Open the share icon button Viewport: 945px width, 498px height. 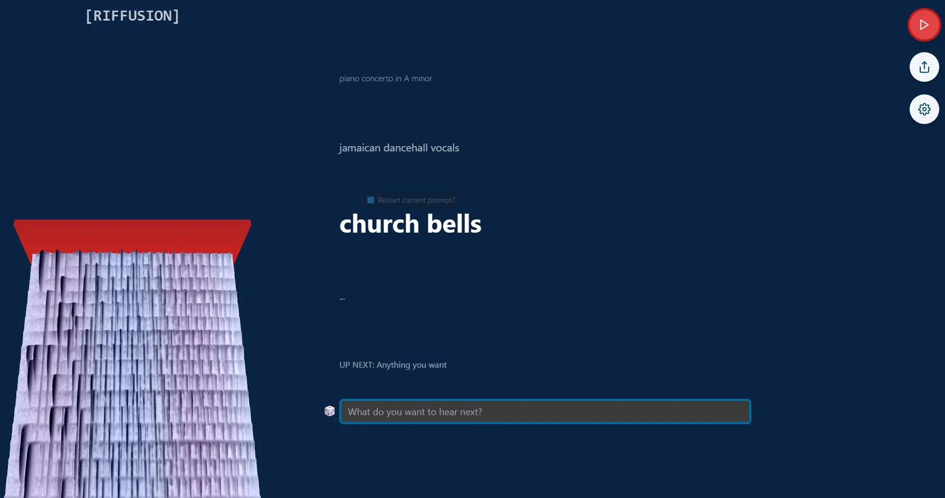click(924, 67)
